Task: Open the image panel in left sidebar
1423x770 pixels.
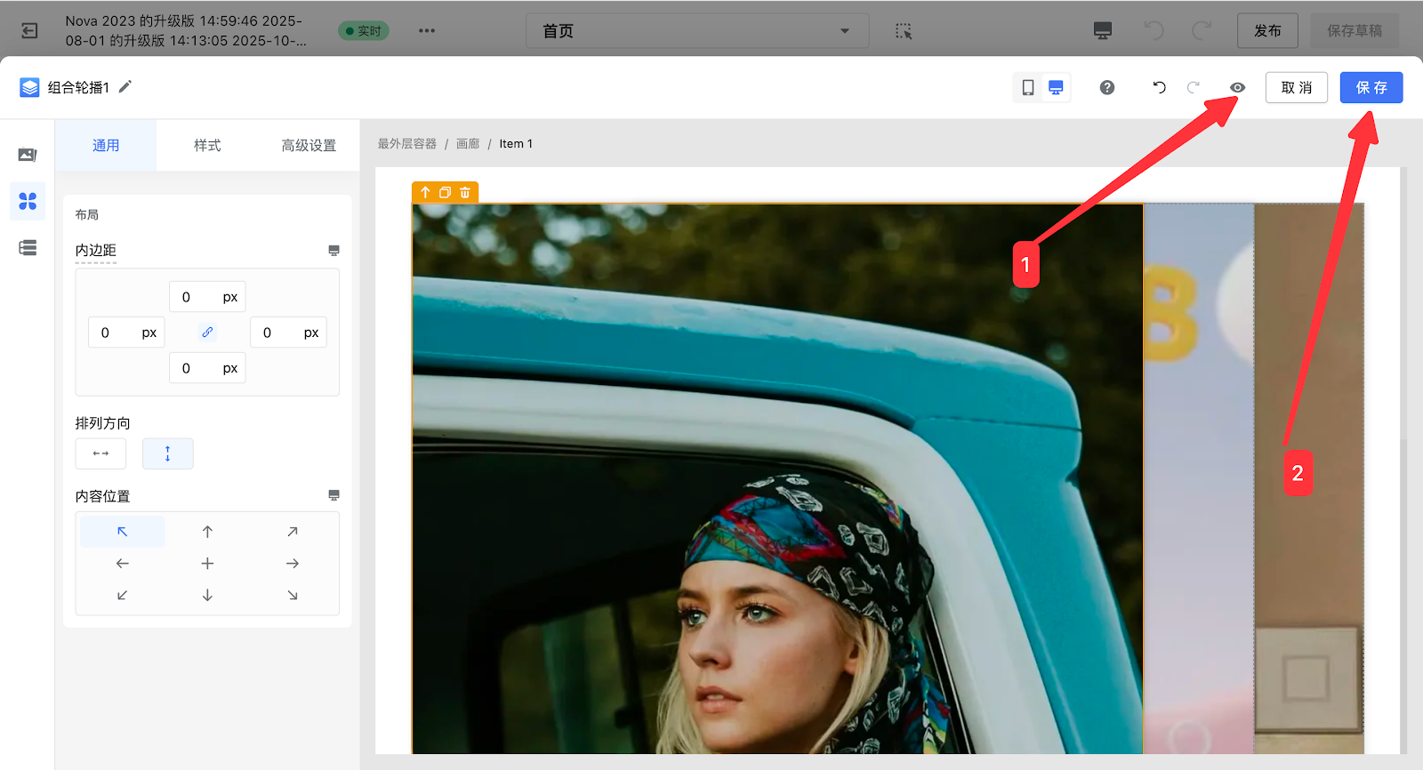Action: [x=28, y=155]
